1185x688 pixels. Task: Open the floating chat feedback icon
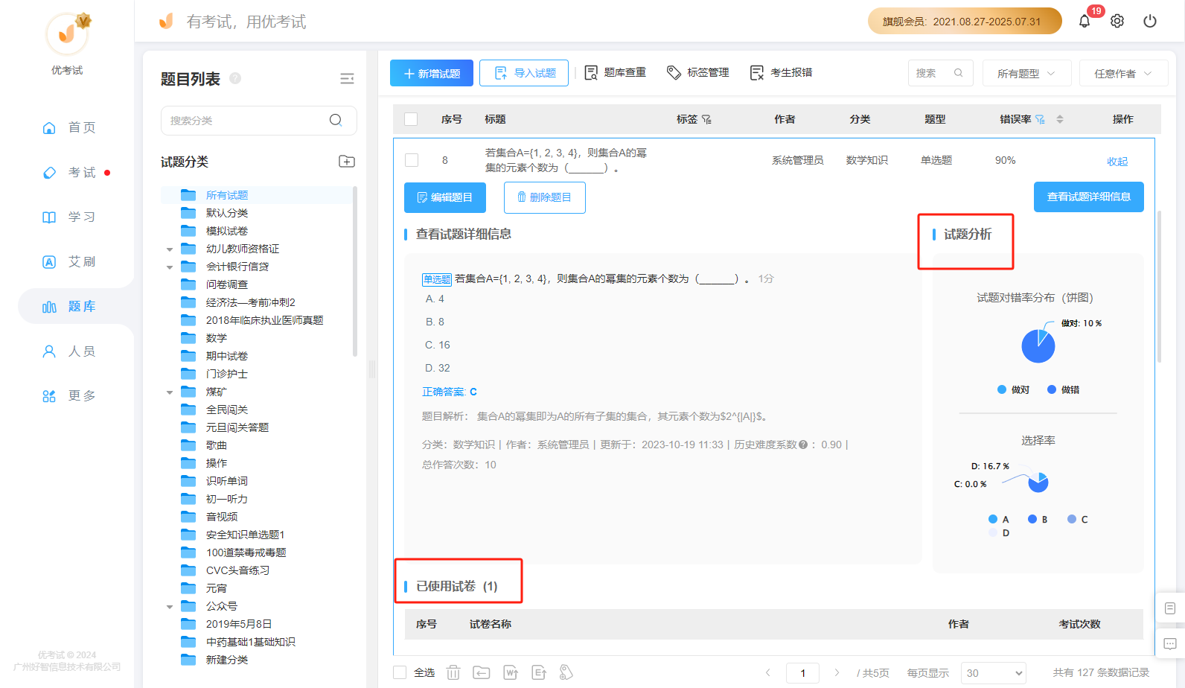1170,643
